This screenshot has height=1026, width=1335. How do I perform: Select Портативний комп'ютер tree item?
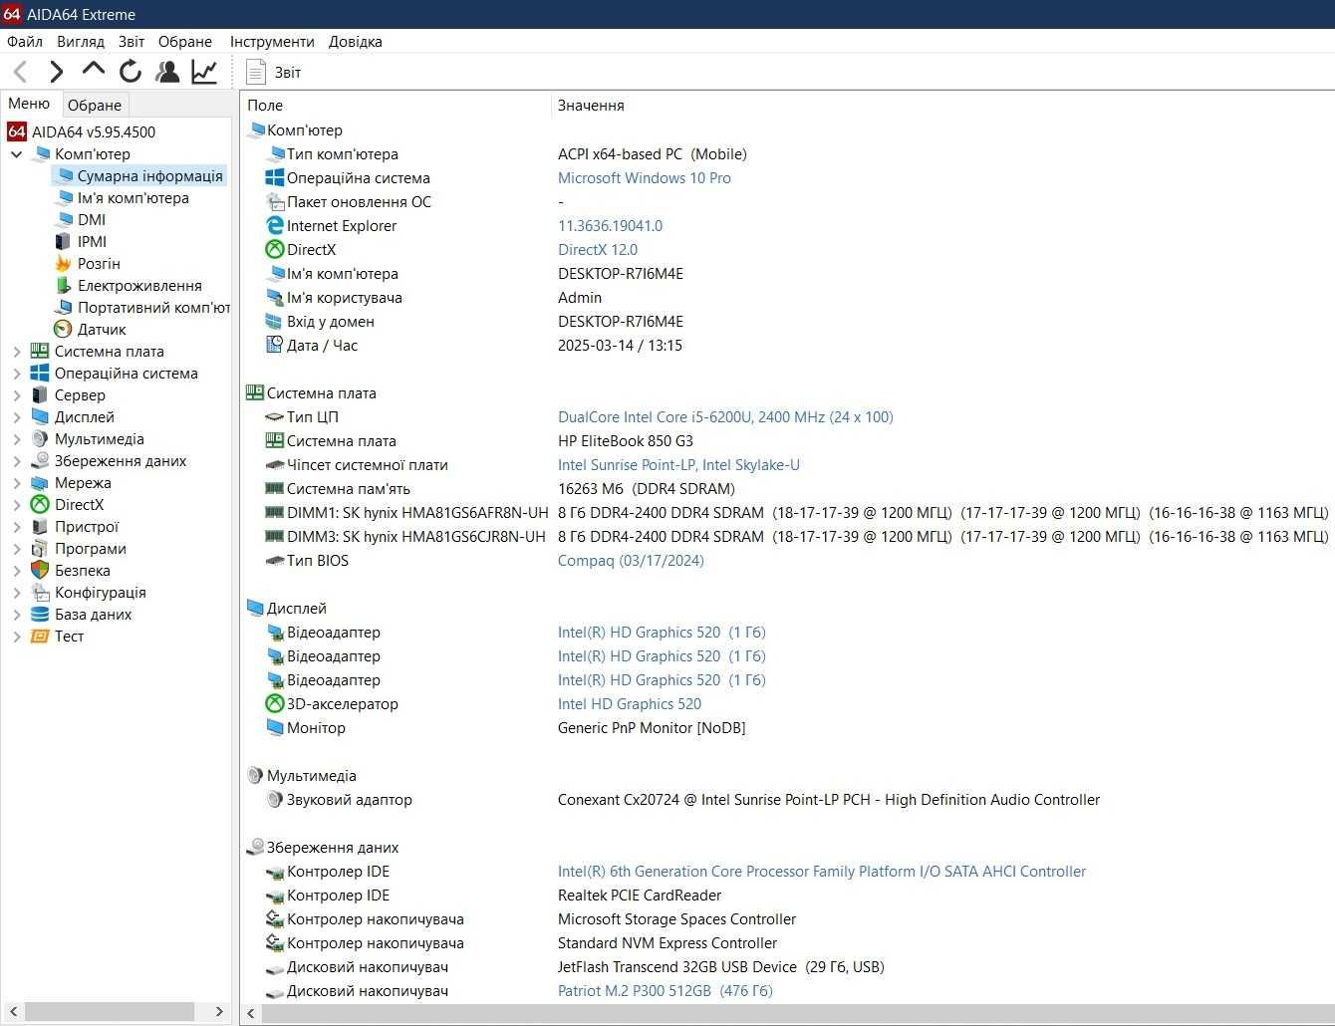[153, 308]
